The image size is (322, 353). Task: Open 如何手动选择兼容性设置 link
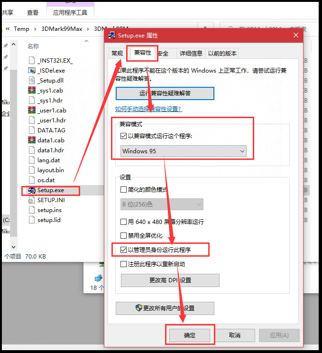point(148,109)
